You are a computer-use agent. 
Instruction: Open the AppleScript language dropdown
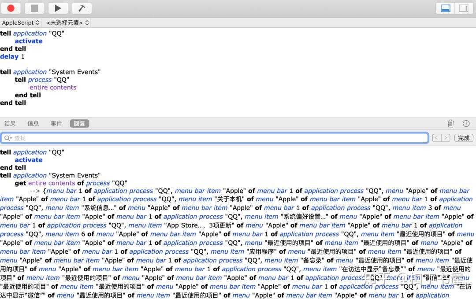(x=21, y=22)
